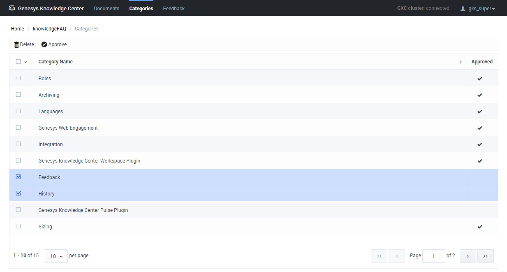Switch to the Documents tab

point(106,8)
